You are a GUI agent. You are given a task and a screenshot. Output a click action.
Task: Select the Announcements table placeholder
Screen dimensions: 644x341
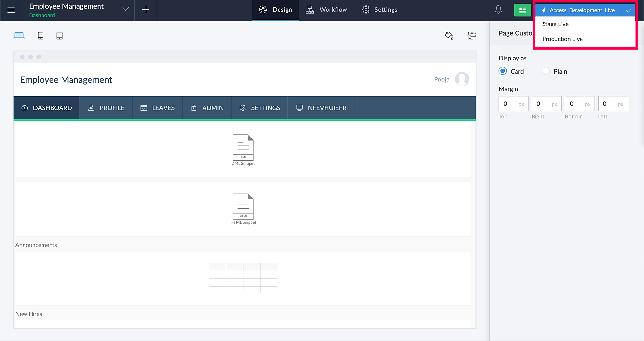(243, 278)
